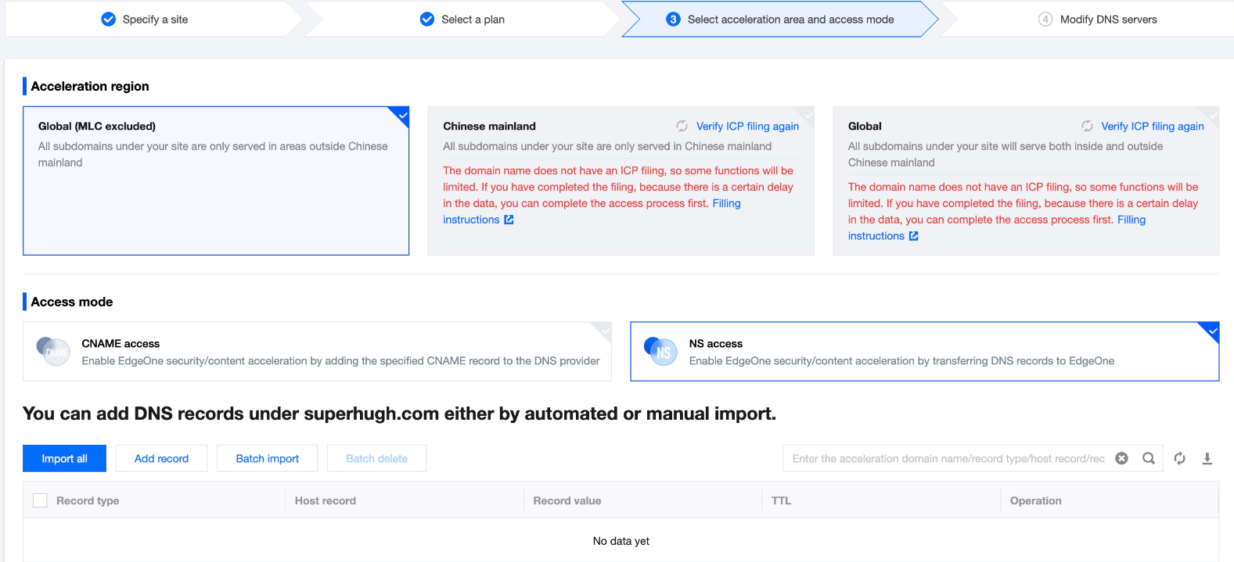Download the DNS records list
1234x562 pixels.
(1207, 459)
